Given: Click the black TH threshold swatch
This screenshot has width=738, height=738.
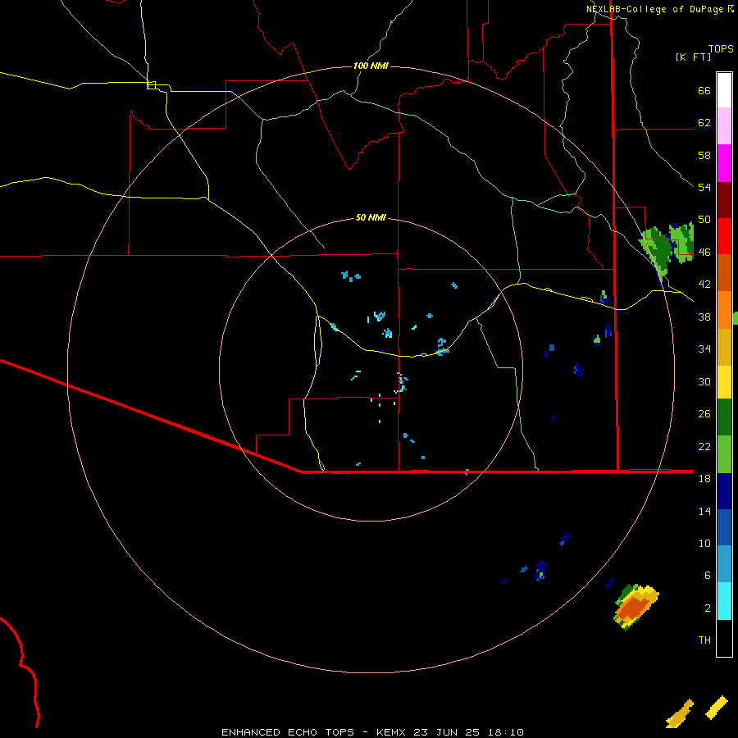Looking at the screenshot, I should tap(724, 638).
